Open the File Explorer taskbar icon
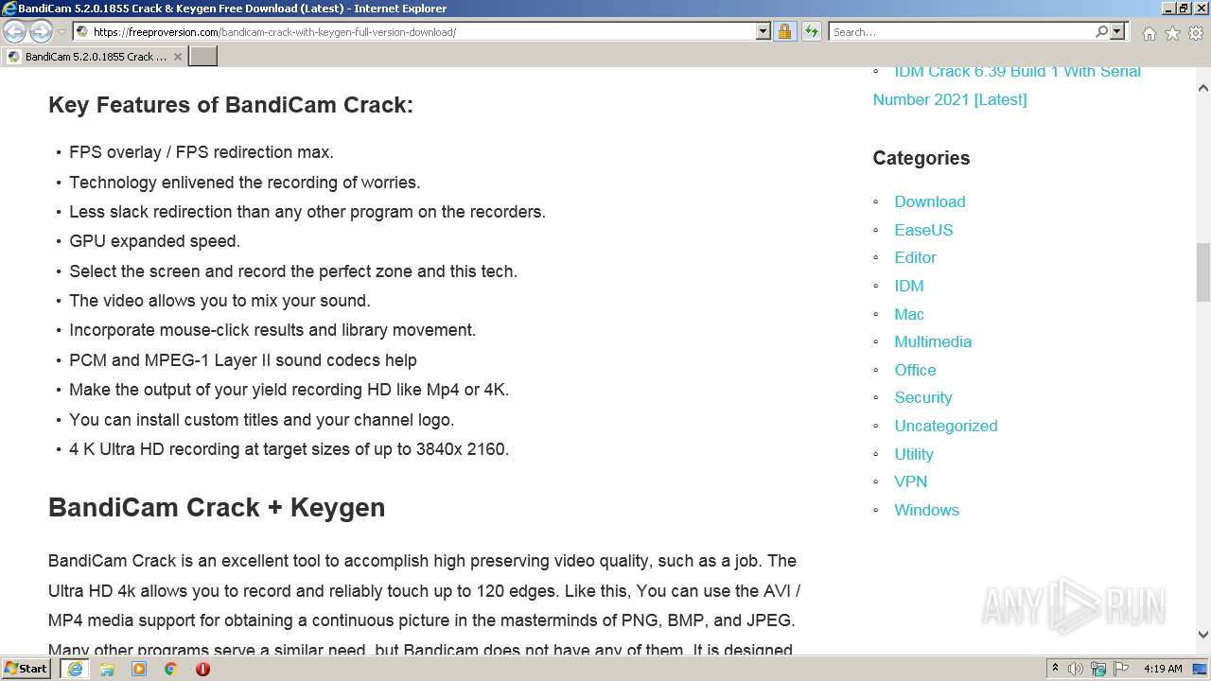Viewport: 1211px width, 681px height. (107, 669)
